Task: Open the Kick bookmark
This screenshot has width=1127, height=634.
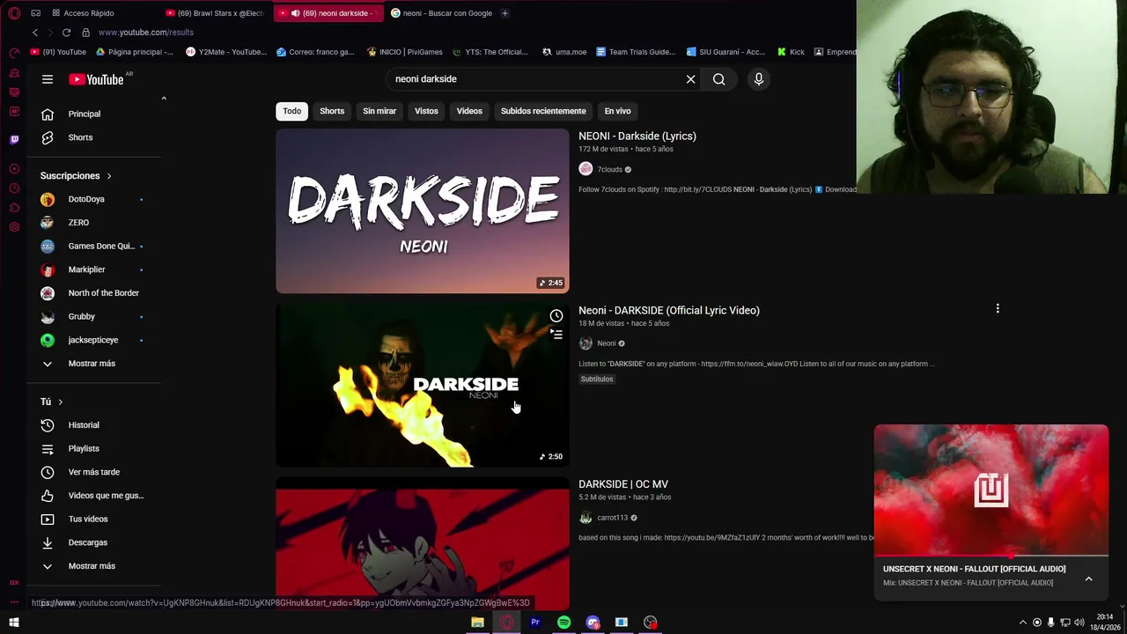Action: point(791,52)
